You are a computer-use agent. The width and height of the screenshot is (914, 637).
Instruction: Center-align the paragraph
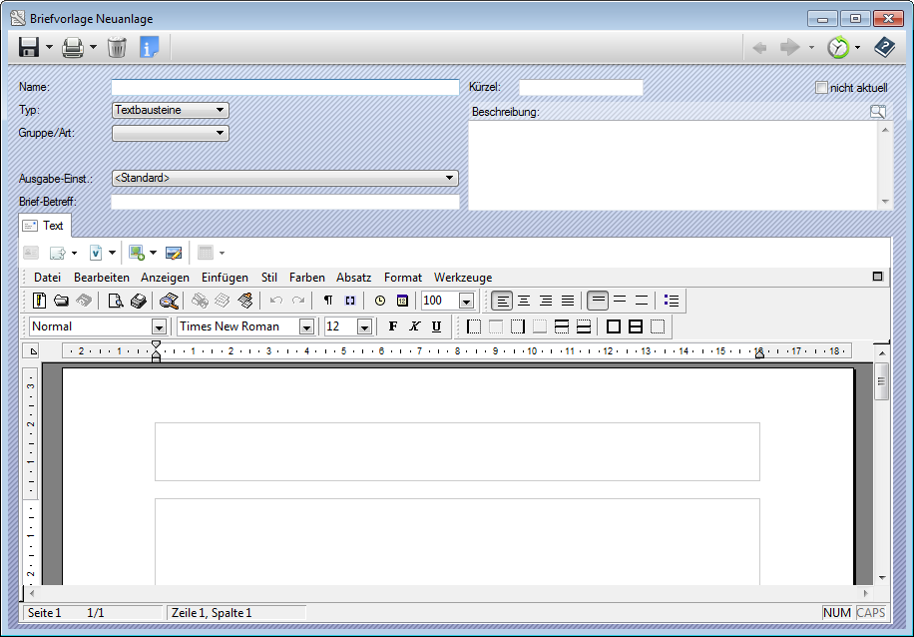(x=524, y=301)
